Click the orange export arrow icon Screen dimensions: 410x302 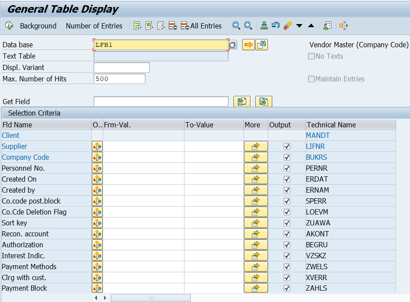pyautogui.click(x=344, y=26)
